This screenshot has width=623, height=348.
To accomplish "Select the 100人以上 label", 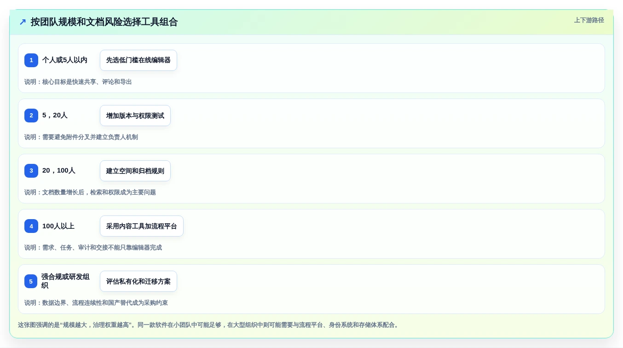I will 58,226.
